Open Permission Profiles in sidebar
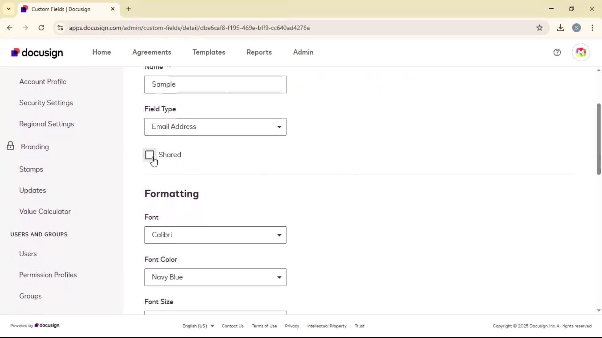The image size is (602, 338). click(x=48, y=275)
